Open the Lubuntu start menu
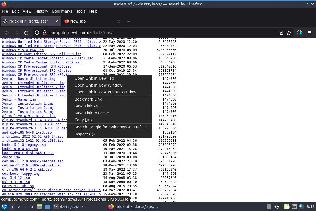 pos(4,207)
